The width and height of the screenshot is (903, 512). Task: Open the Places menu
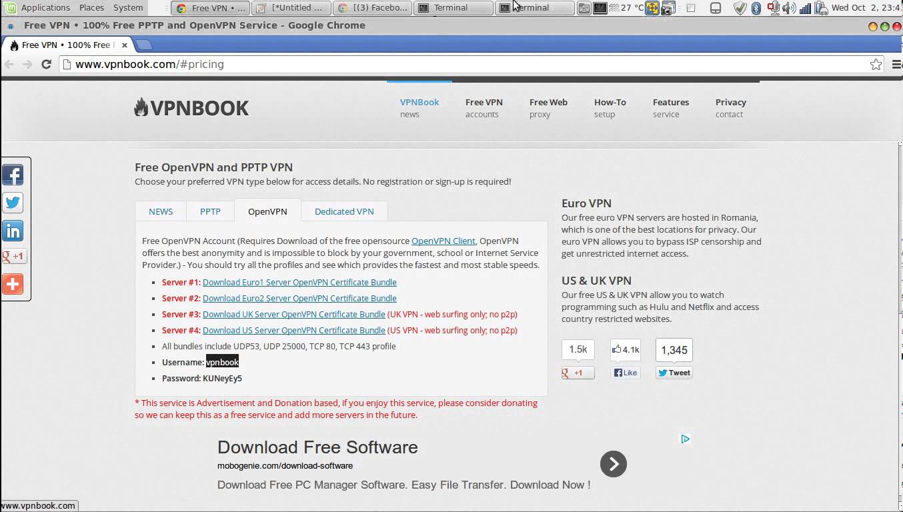[x=91, y=8]
